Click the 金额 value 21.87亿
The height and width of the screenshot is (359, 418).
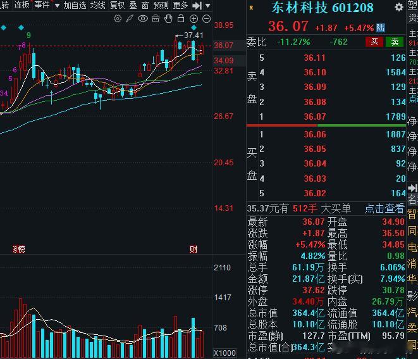point(308,279)
